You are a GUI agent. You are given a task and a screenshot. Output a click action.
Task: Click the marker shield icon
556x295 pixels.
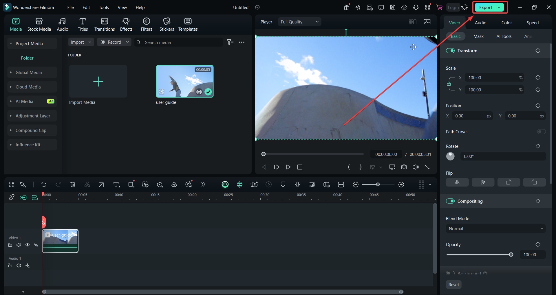[283, 185]
